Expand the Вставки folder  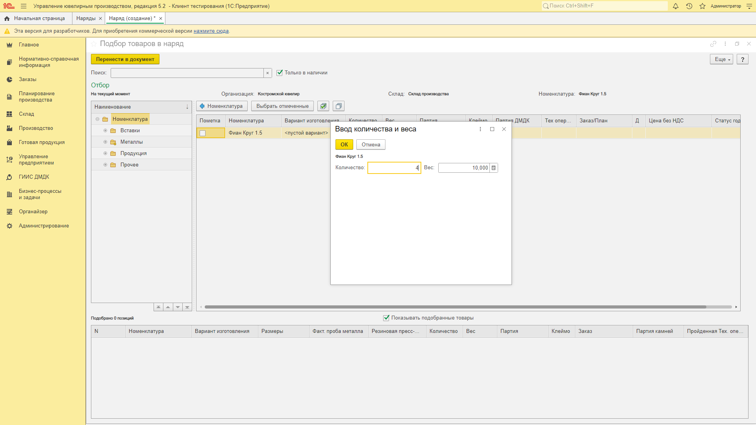click(x=105, y=131)
